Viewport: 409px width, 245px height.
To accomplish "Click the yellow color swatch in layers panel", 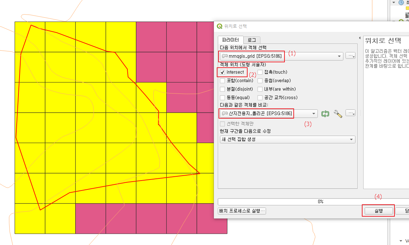I will coord(407,8).
